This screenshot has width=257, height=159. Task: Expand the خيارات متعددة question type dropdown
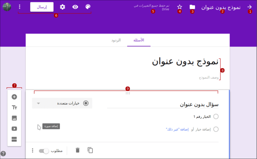[62, 103]
